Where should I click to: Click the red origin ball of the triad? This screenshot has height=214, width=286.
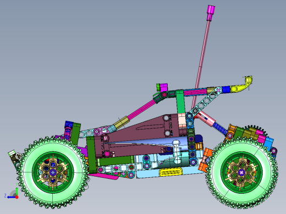[17, 197]
